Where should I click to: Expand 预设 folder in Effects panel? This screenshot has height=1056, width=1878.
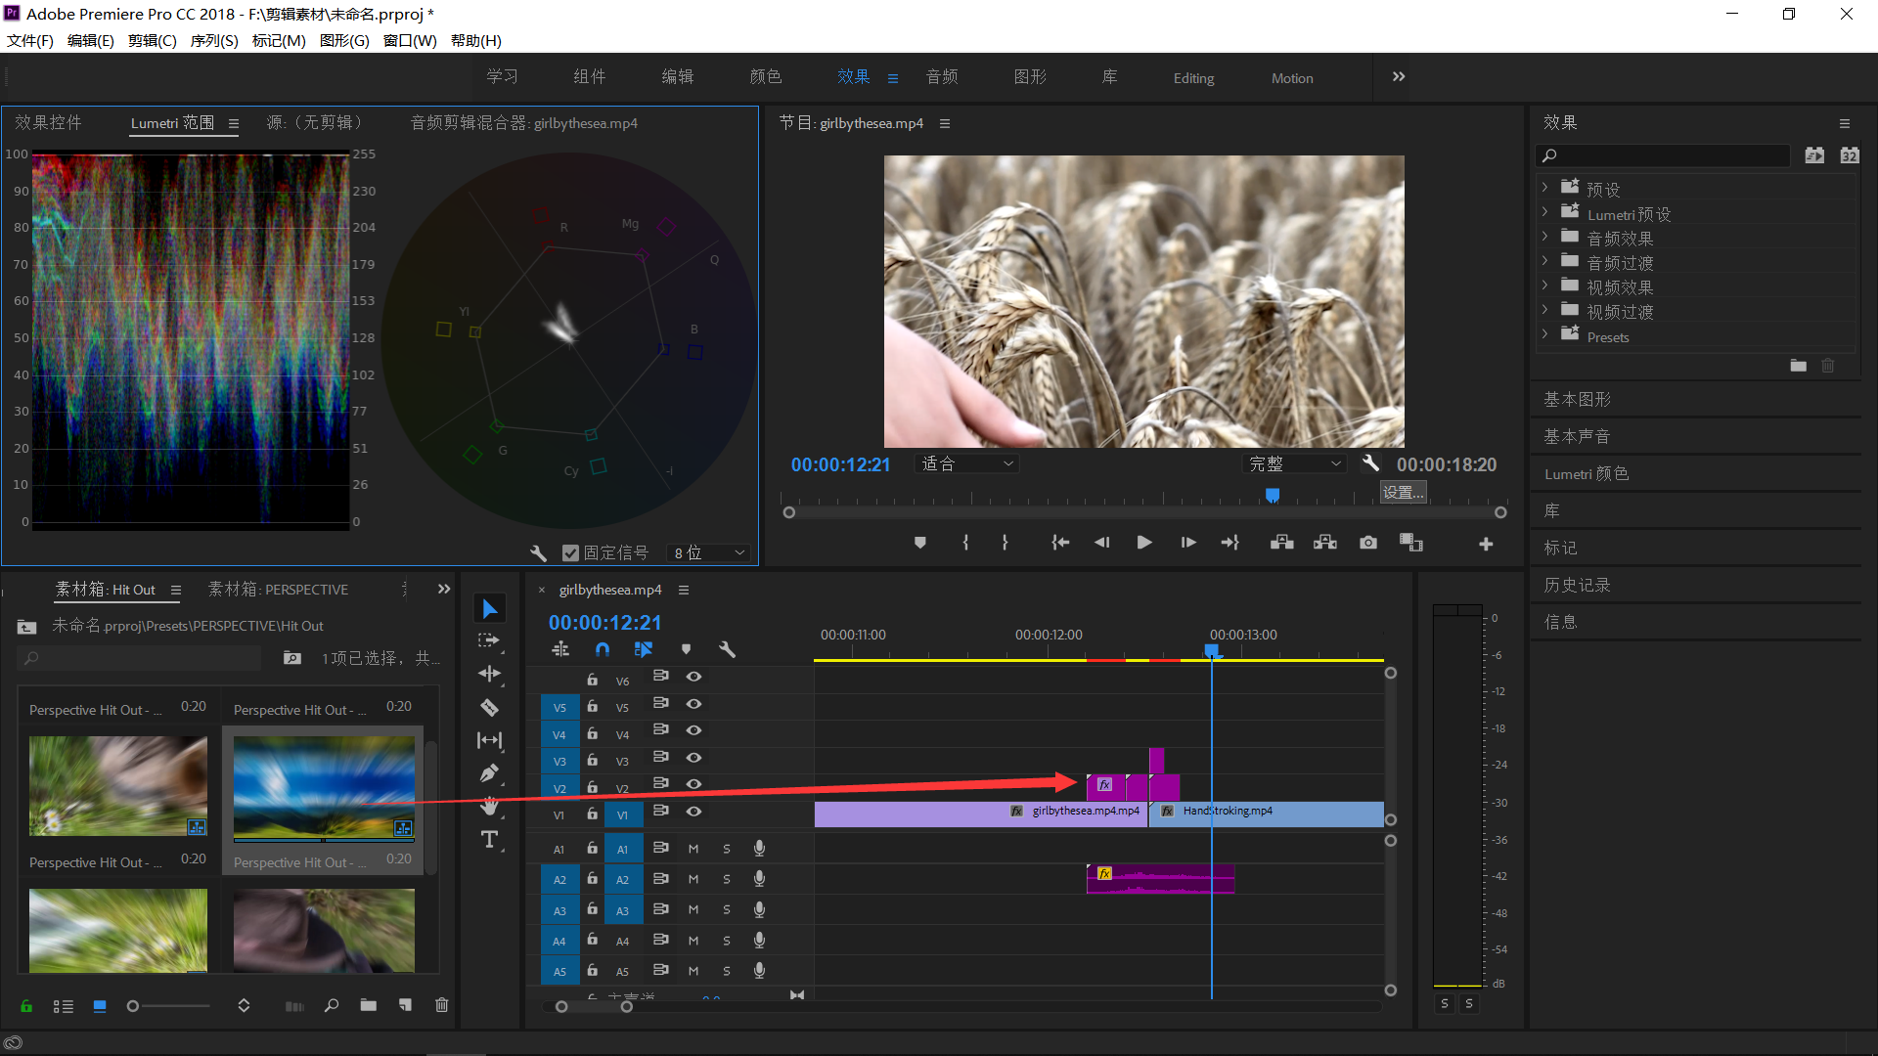coord(1545,189)
